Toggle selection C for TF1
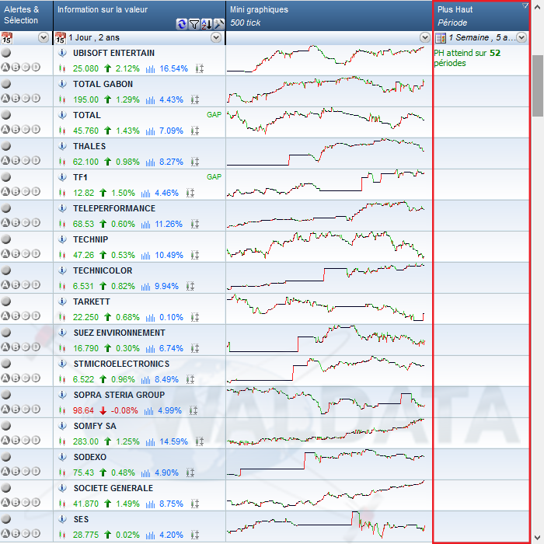 [26, 191]
